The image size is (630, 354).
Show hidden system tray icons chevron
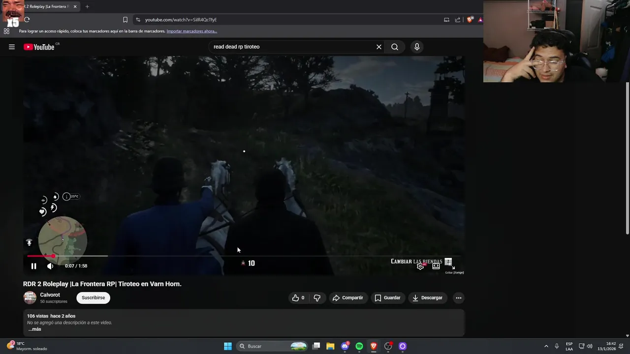pos(546,346)
